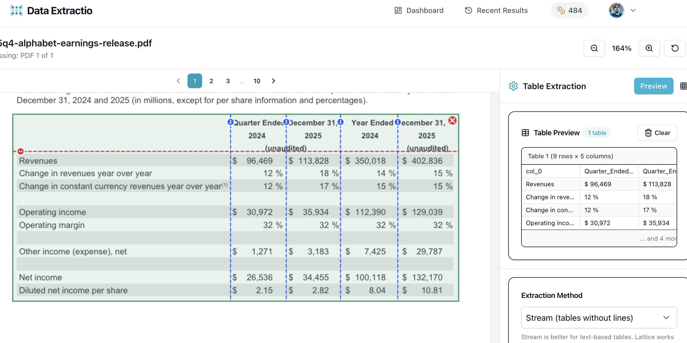Click the Preview button

click(653, 86)
